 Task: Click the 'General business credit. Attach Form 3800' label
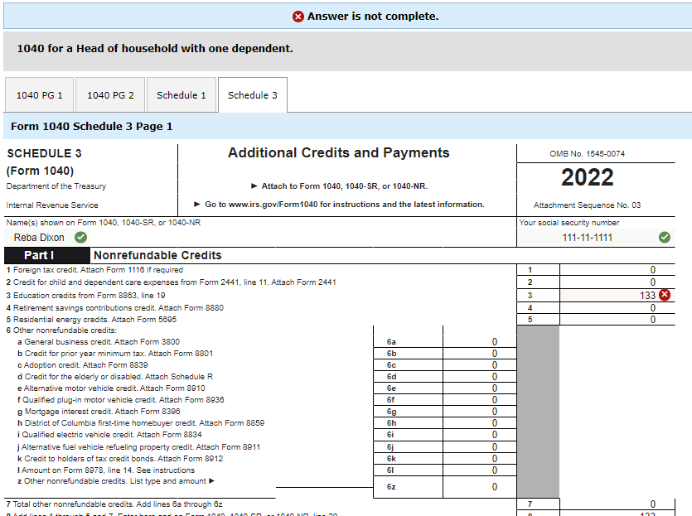[x=102, y=342]
